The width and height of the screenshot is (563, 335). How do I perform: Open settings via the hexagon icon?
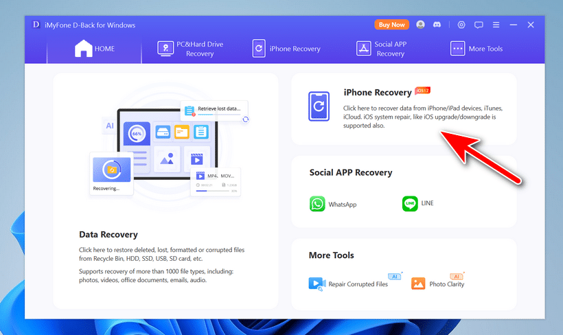click(461, 25)
